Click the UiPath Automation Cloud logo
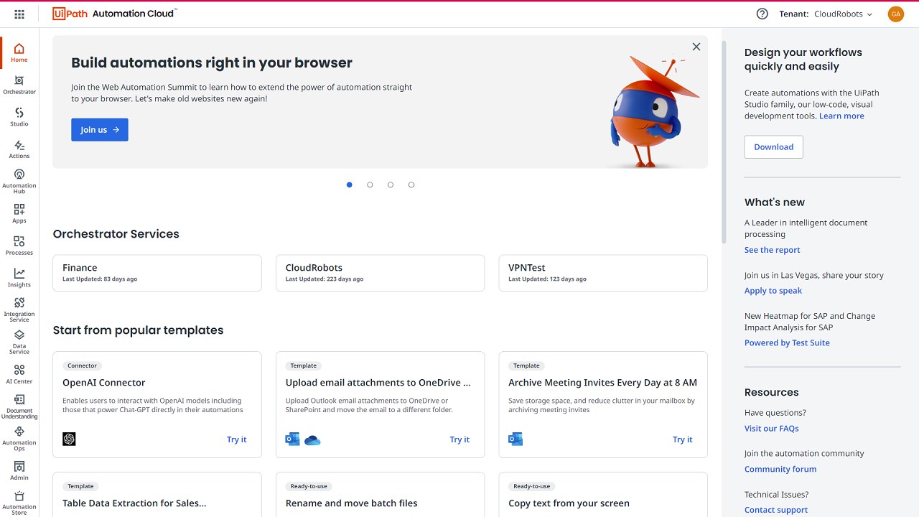Screen dimensions: 919x517 pos(115,14)
